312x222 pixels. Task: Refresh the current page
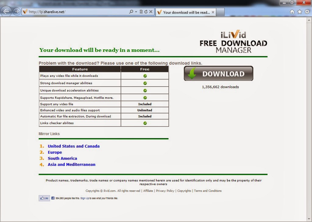tap(146, 11)
